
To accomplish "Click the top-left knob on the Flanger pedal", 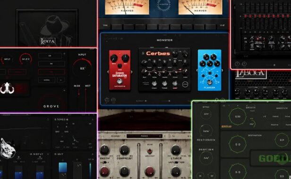I will pos(206,57).
